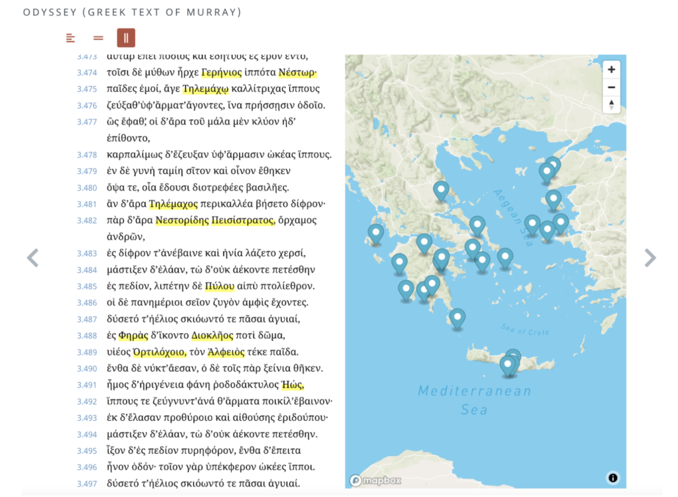Open the map attribution info icon
The image size is (678, 497).
612,478
